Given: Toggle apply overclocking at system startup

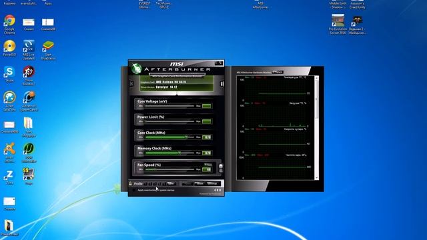Looking at the screenshot, I should click(x=134, y=190).
